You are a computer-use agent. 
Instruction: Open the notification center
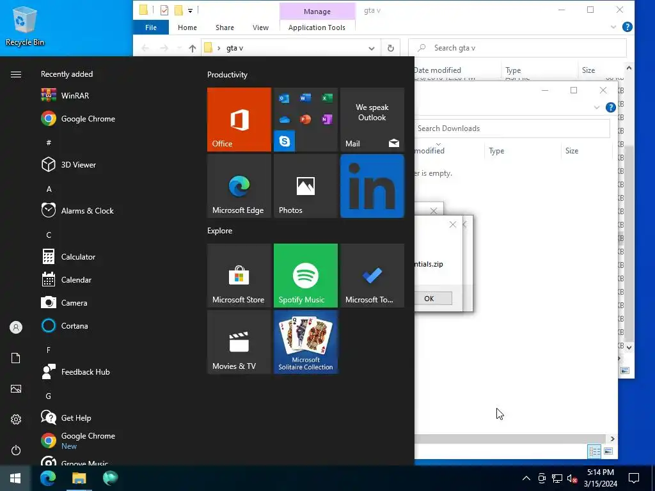pos(634,478)
